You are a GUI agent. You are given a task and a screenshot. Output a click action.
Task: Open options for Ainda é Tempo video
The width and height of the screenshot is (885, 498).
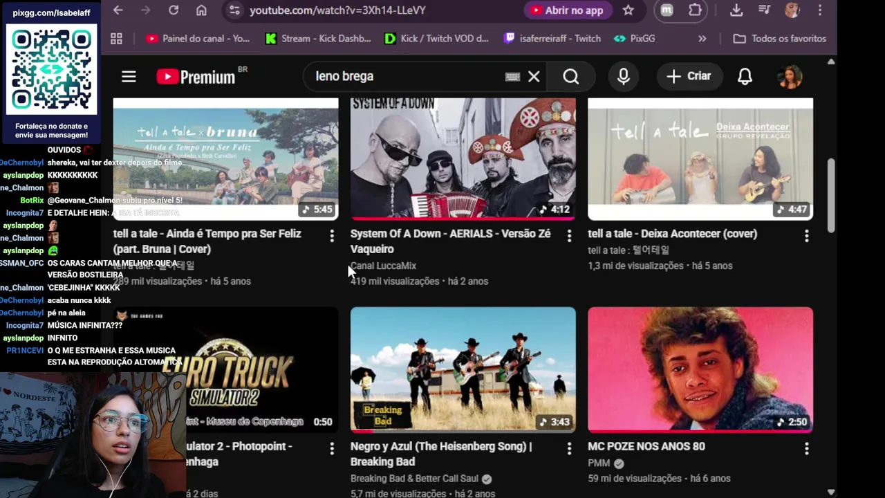click(x=332, y=236)
